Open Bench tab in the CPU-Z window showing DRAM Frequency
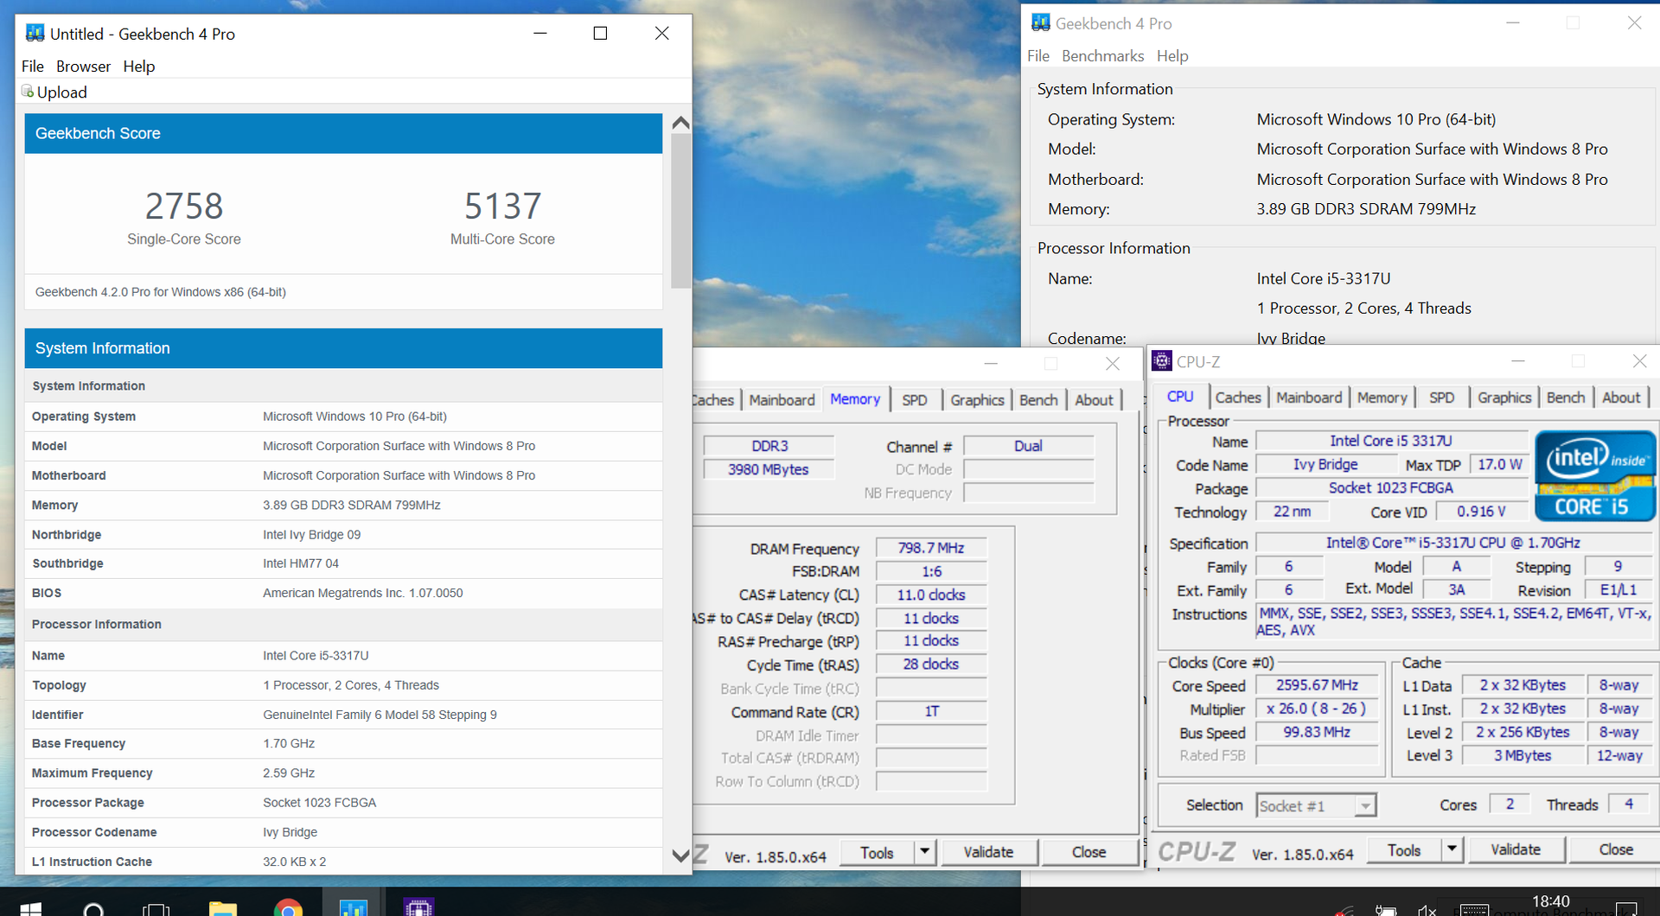1660x916 pixels. pos(1038,400)
